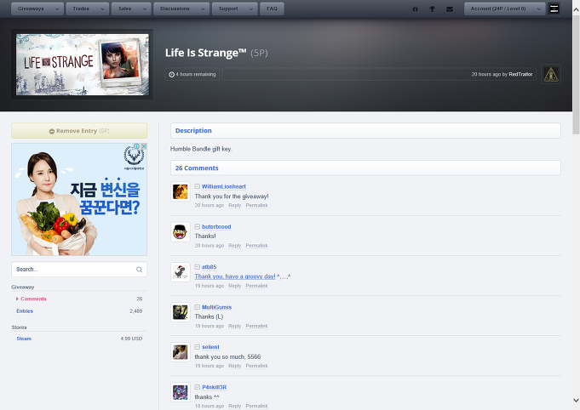Click Remove Entry button
Screen dimensions: 580x410
[x=79, y=131]
